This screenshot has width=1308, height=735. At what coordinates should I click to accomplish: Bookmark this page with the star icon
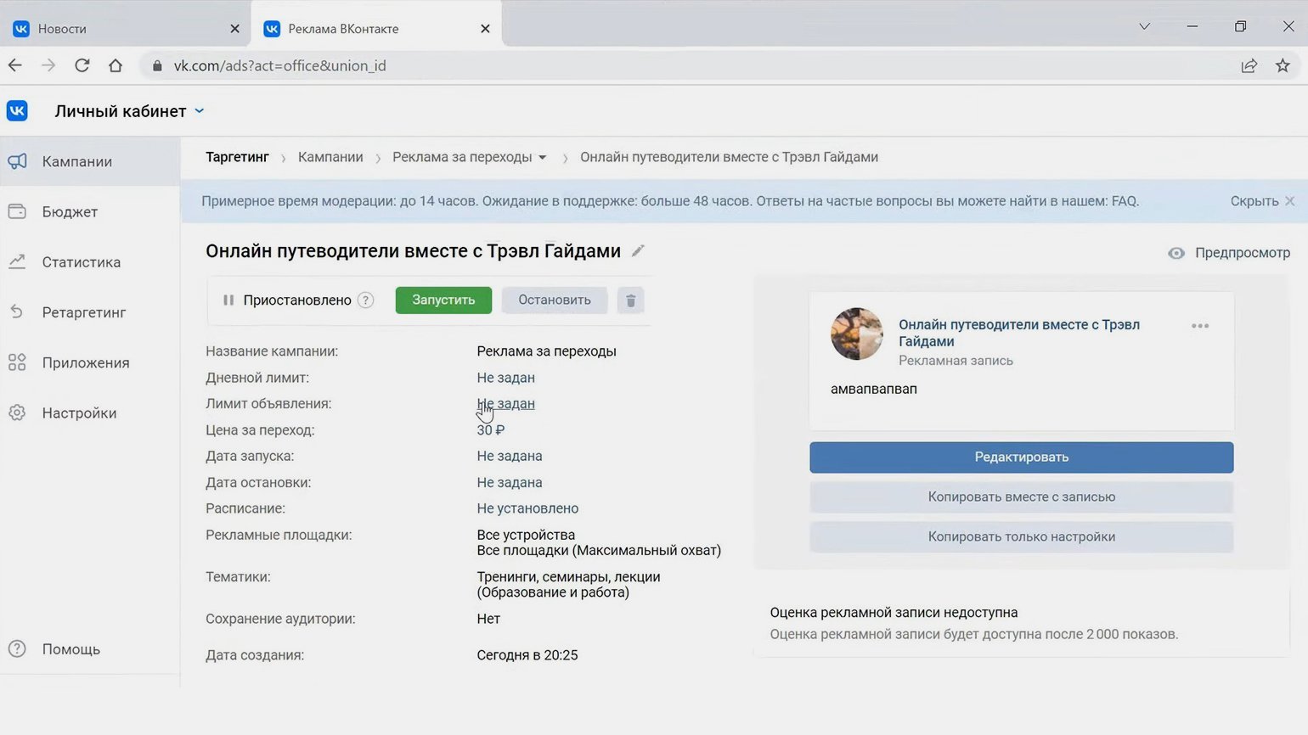(1283, 66)
